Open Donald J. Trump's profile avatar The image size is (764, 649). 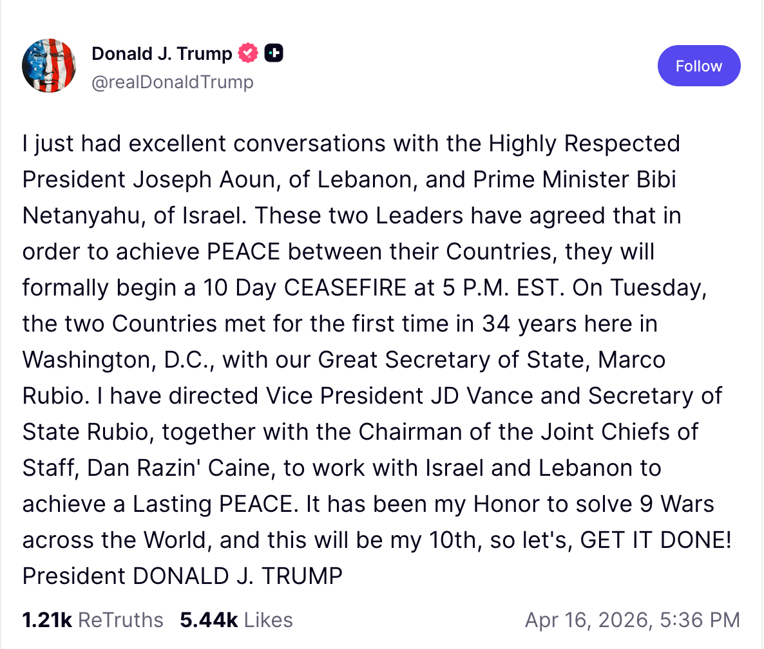(x=50, y=66)
